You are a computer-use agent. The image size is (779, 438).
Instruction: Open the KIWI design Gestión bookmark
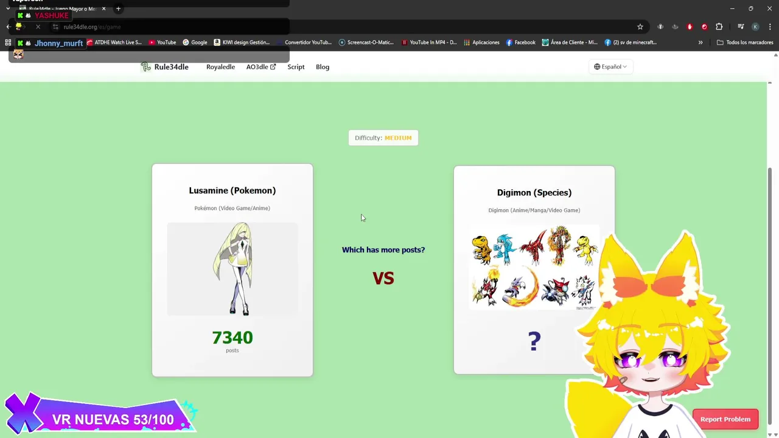242,43
